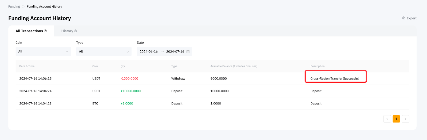Image resolution: width=427 pixels, height=140 pixels.
Task: Click the Export download icon
Action: pos(404,18)
